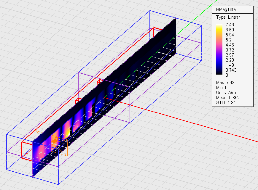Click the gradient color bar in legend
This screenshot has height=190, width=258.
219,50
